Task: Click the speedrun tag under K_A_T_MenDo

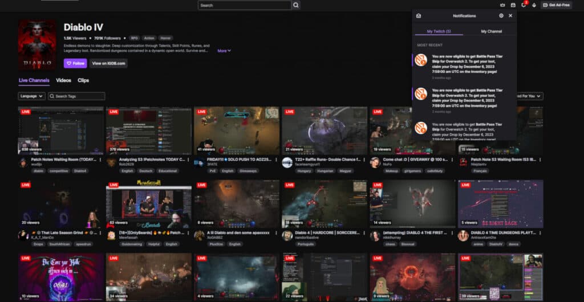Action: [83, 244]
